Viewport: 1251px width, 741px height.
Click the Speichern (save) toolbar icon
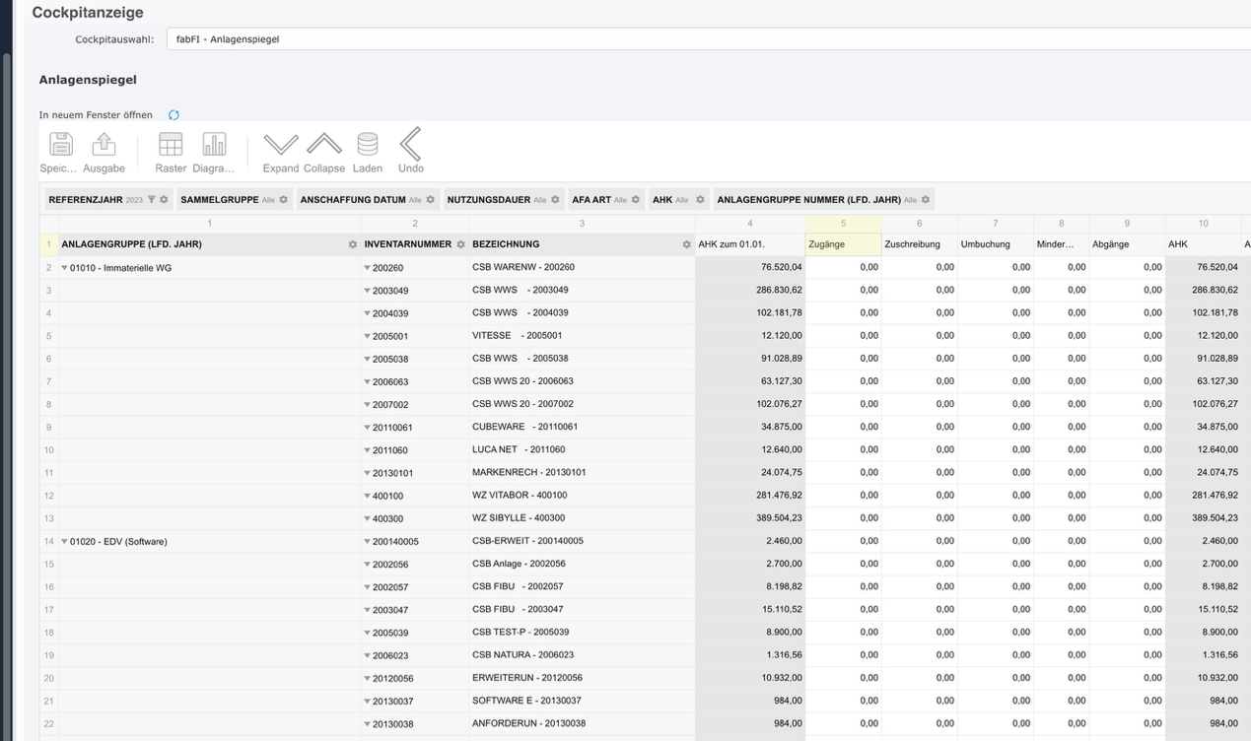click(61, 145)
